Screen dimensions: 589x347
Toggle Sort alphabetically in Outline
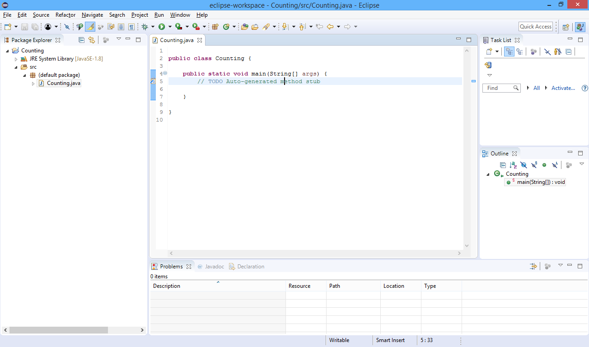pyautogui.click(x=513, y=165)
